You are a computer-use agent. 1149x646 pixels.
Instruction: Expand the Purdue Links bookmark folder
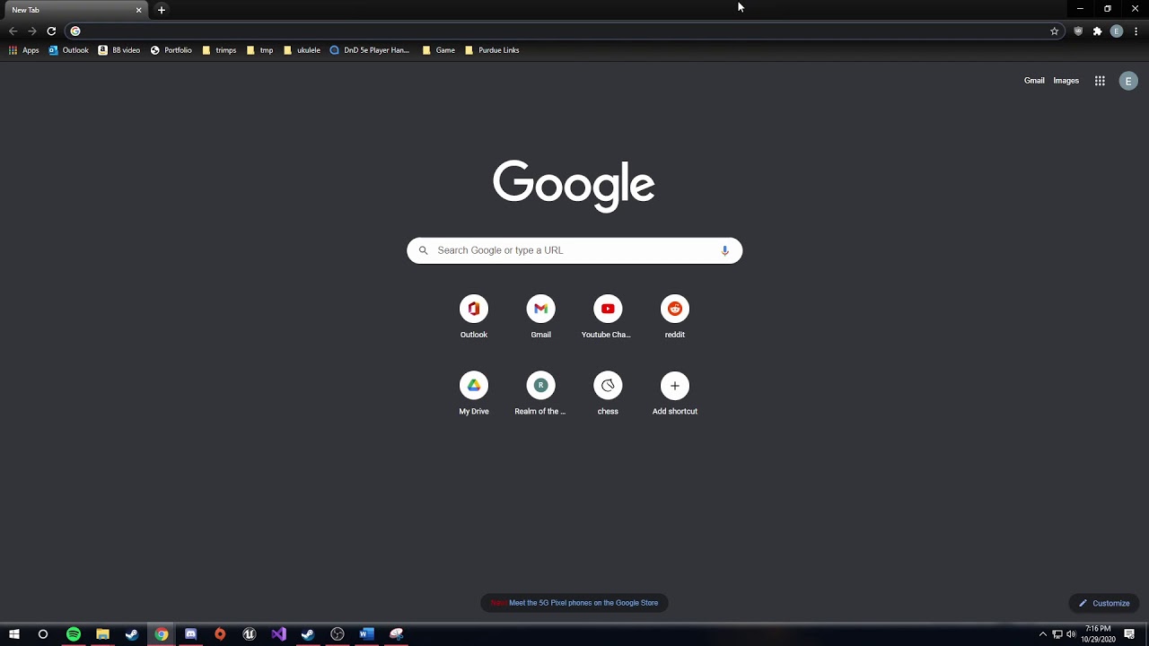tap(492, 50)
